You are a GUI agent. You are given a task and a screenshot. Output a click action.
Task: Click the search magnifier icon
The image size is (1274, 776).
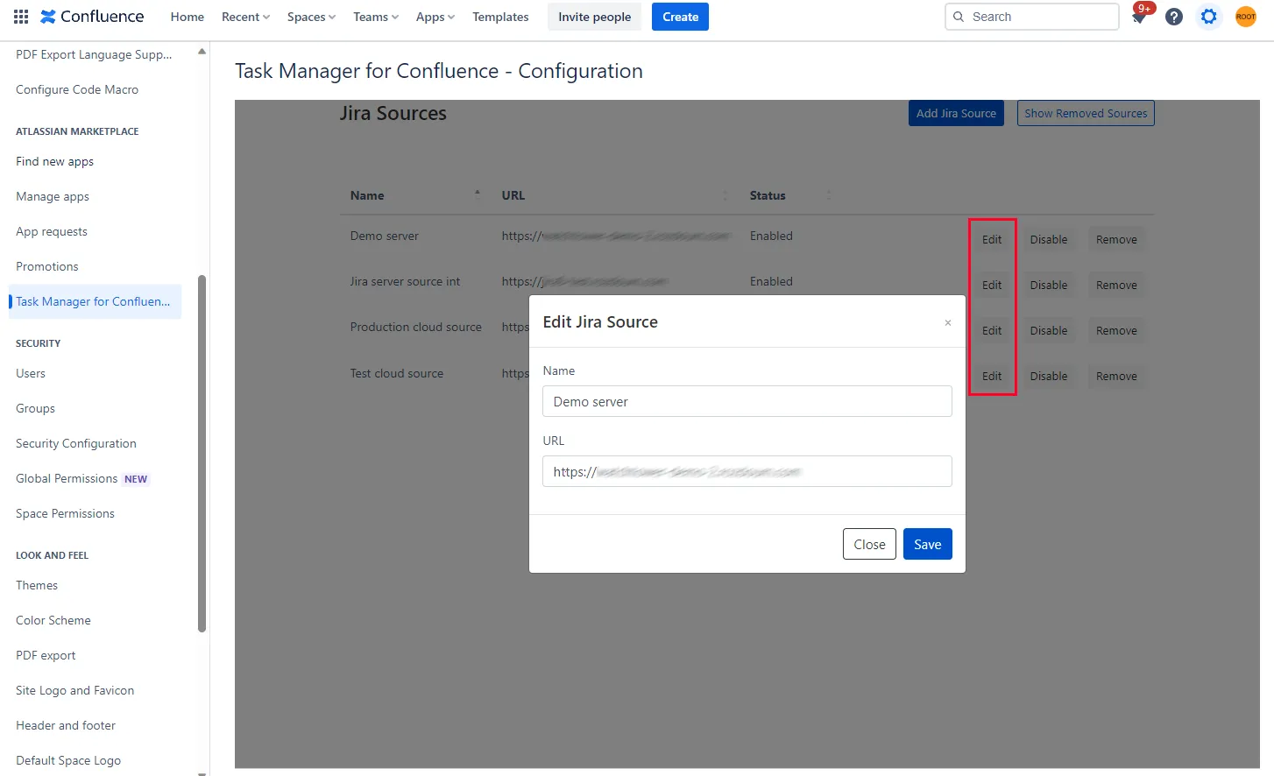tap(959, 17)
